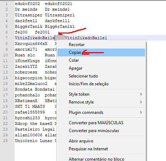Click text Unicórnio Lunar on line 25
166x161 pixels.
[33, 141]
